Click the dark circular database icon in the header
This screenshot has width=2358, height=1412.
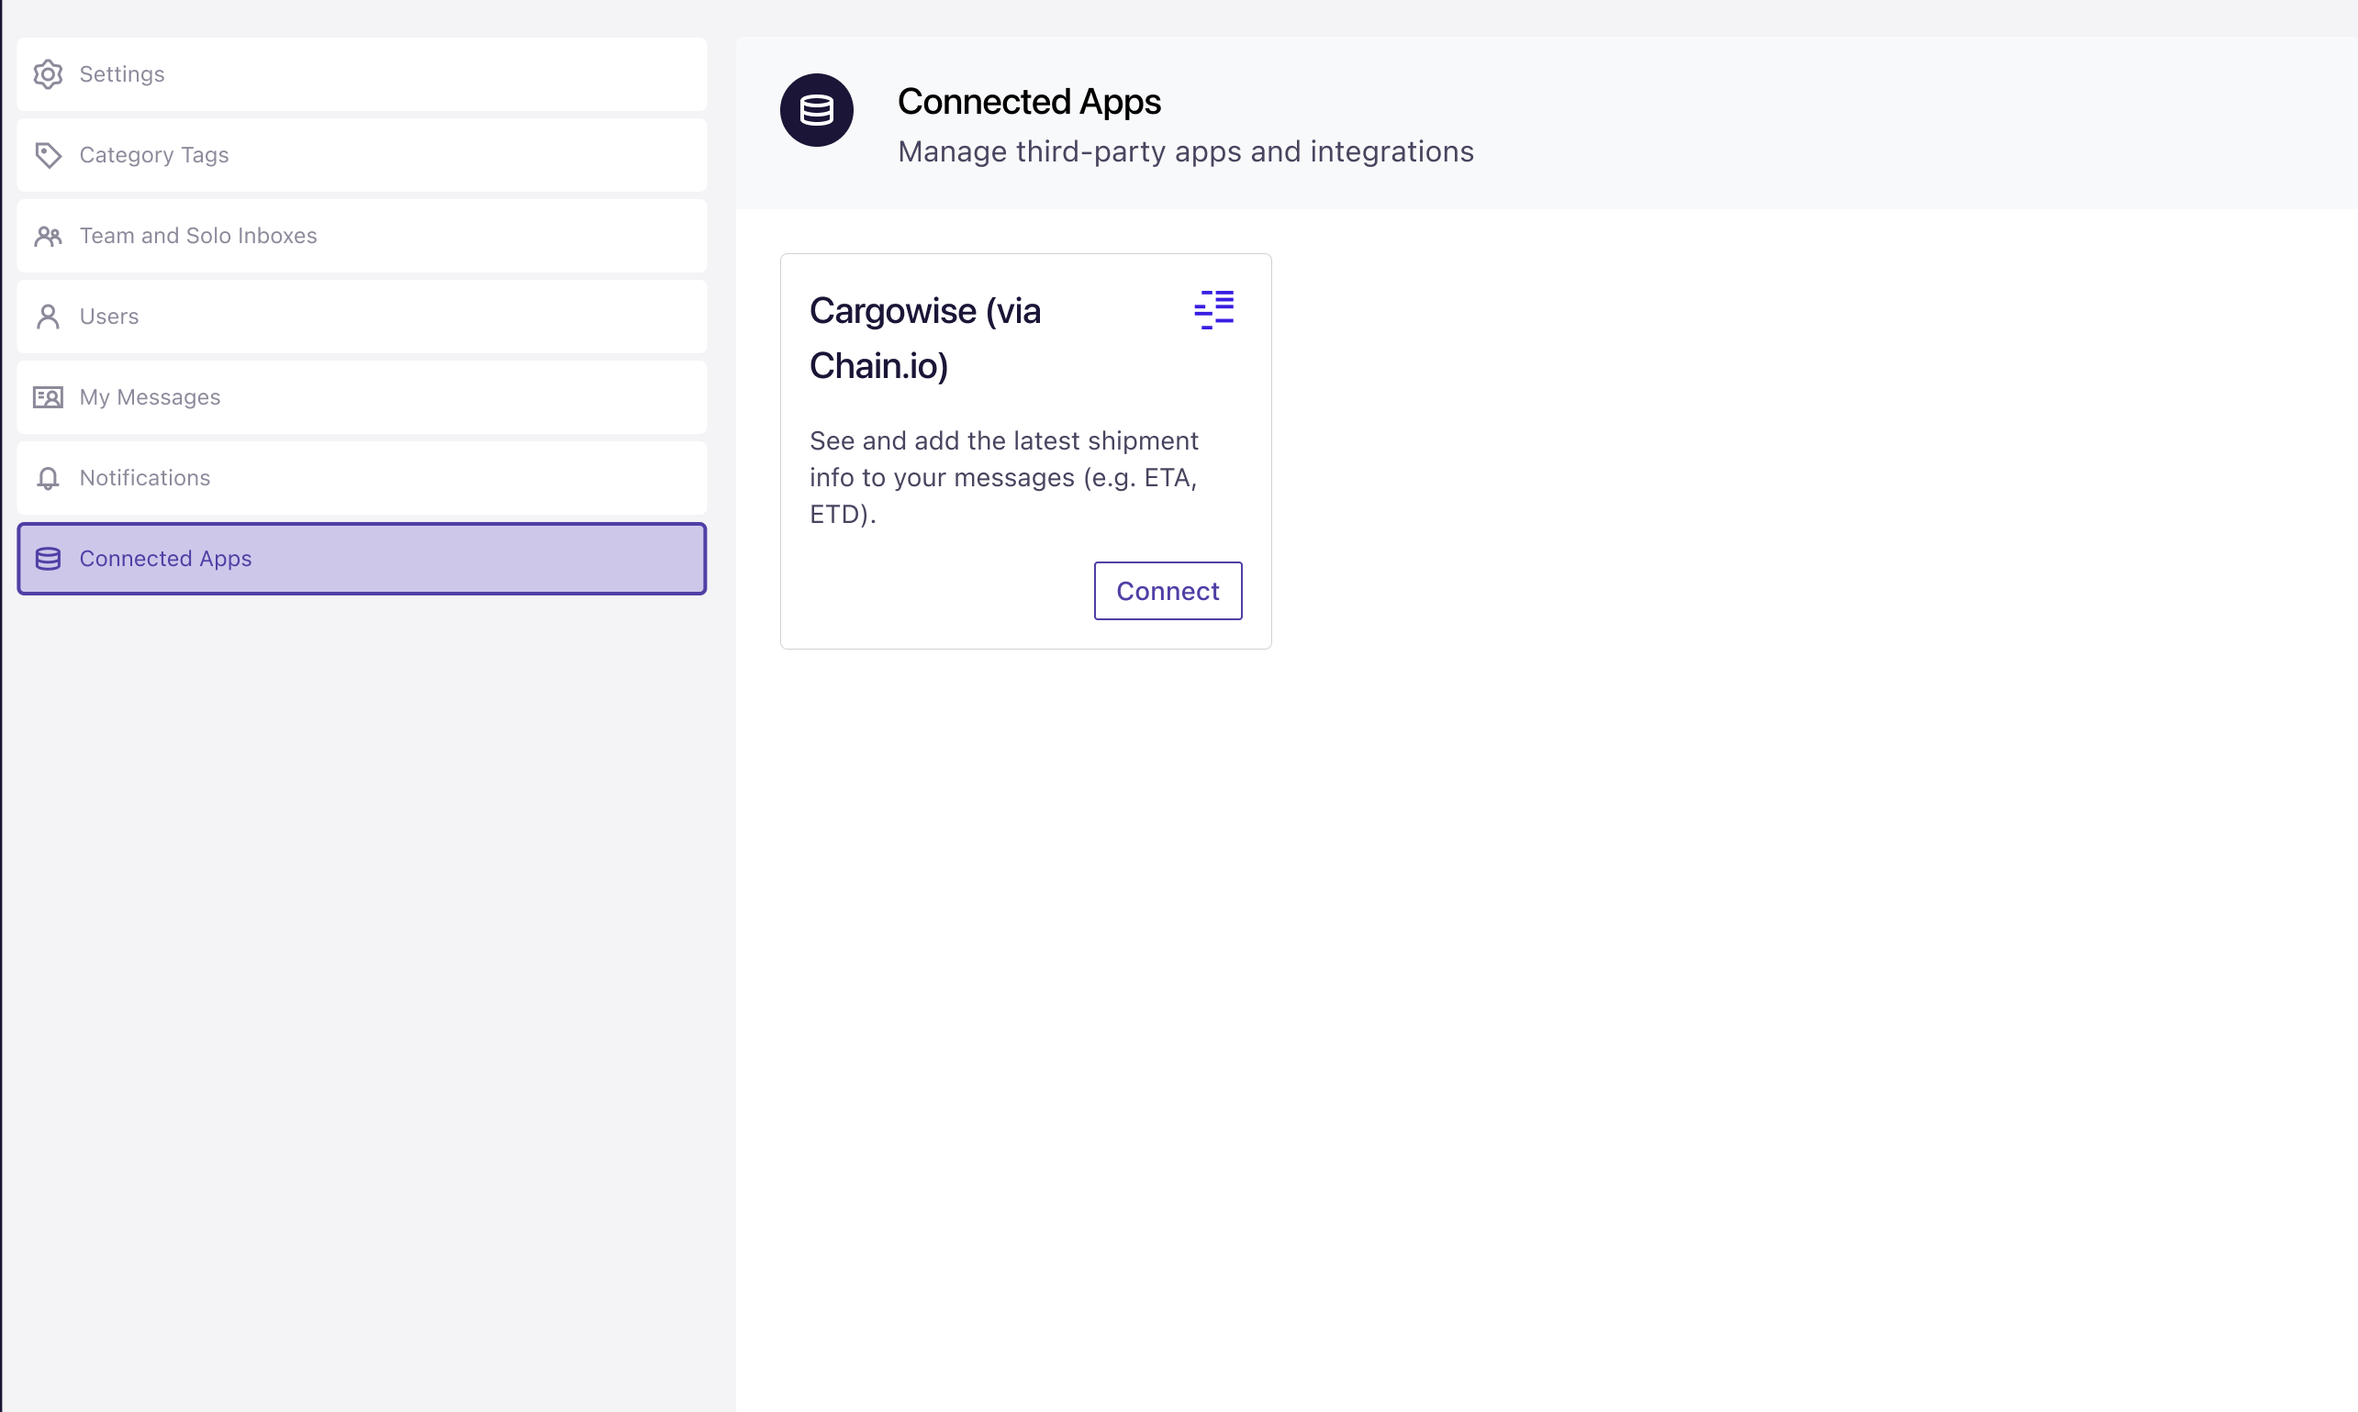817,110
